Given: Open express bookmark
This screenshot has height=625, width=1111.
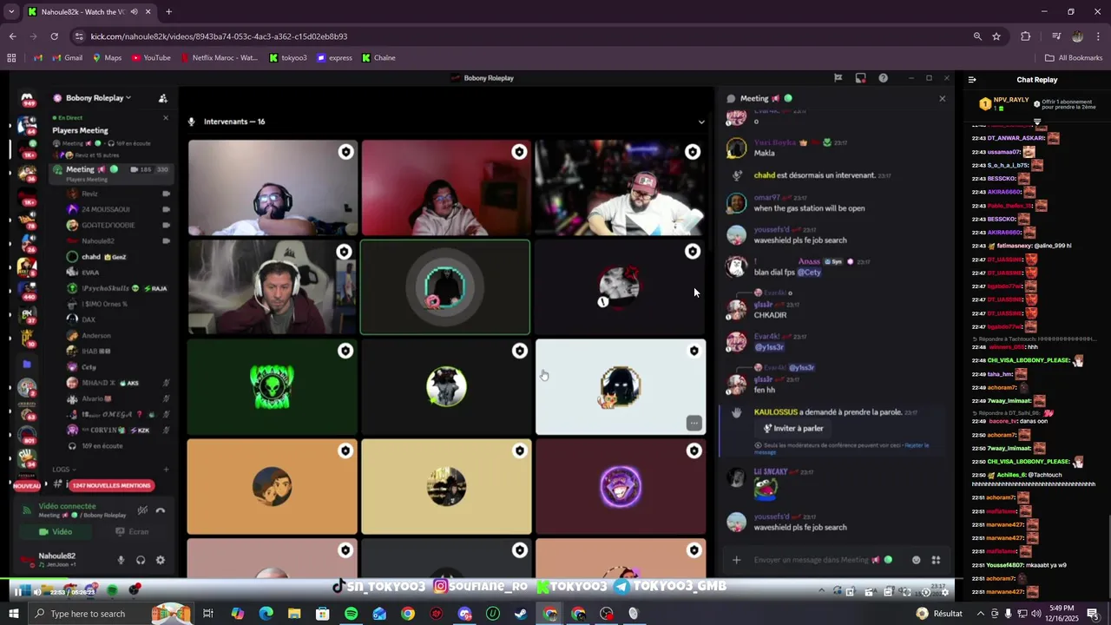Looking at the screenshot, I should [x=335, y=58].
